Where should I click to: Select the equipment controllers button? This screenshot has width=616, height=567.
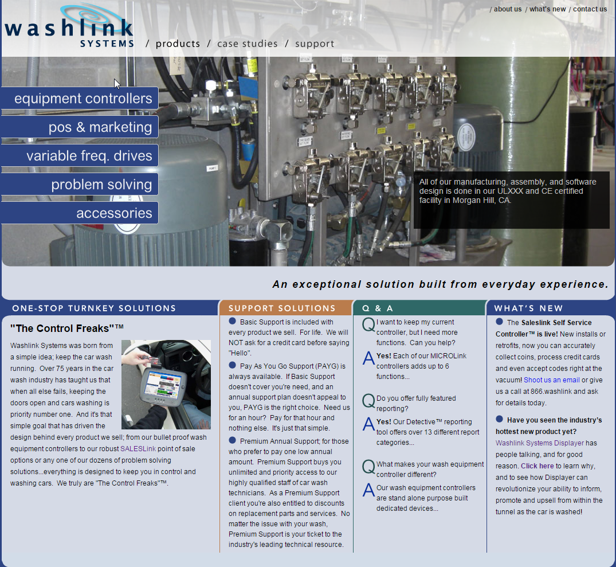[x=80, y=98]
